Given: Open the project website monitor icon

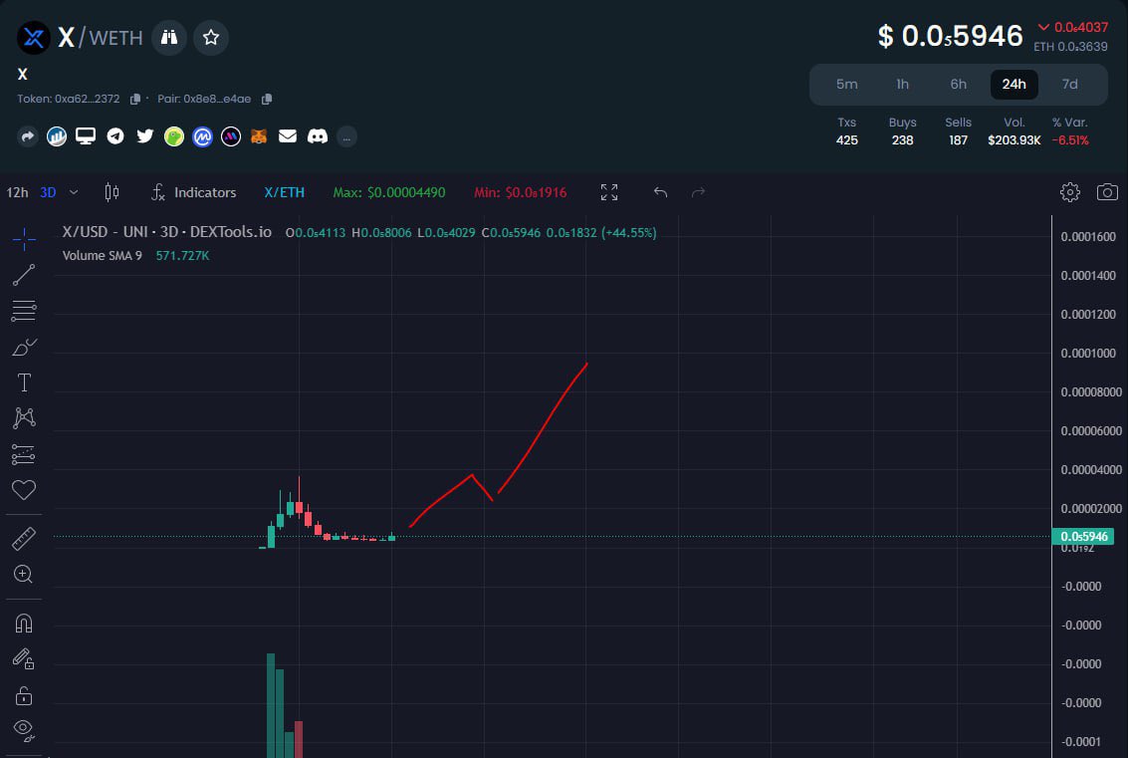Looking at the screenshot, I should 86,136.
